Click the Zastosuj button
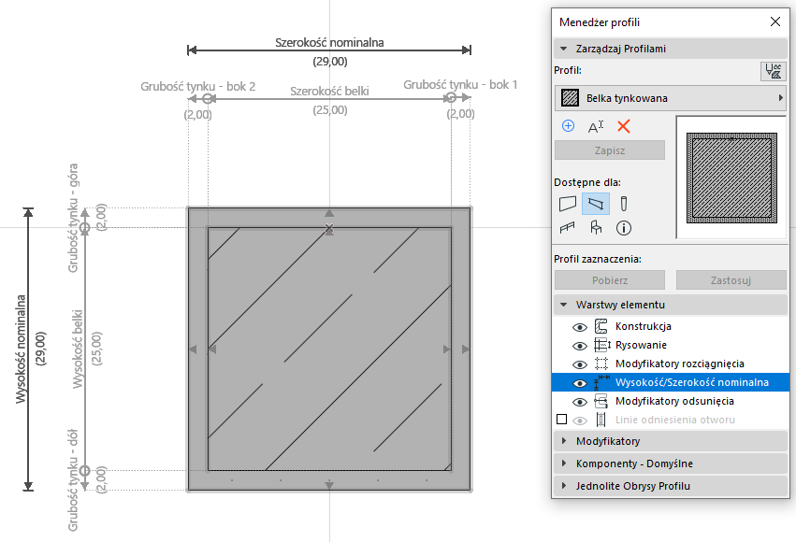The height and width of the screenshot is (542, 796). coord(731,279)
